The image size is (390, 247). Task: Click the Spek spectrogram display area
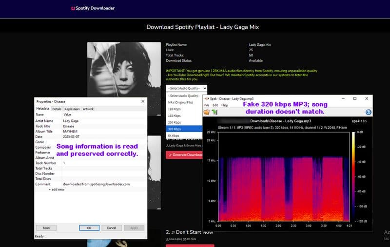(284, 176)
